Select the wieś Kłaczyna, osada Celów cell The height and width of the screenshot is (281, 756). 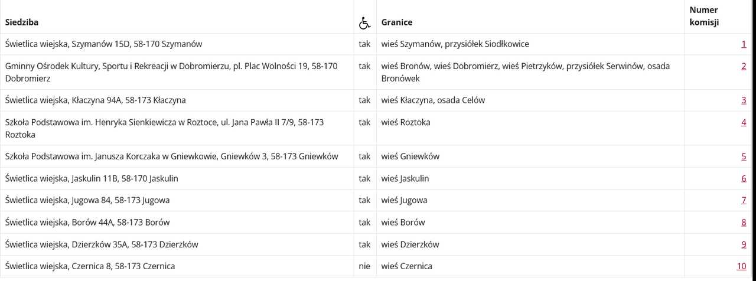point(530,100)
